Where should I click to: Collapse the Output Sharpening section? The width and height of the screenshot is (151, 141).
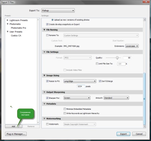pyautogui.click(x=45, y=92)
